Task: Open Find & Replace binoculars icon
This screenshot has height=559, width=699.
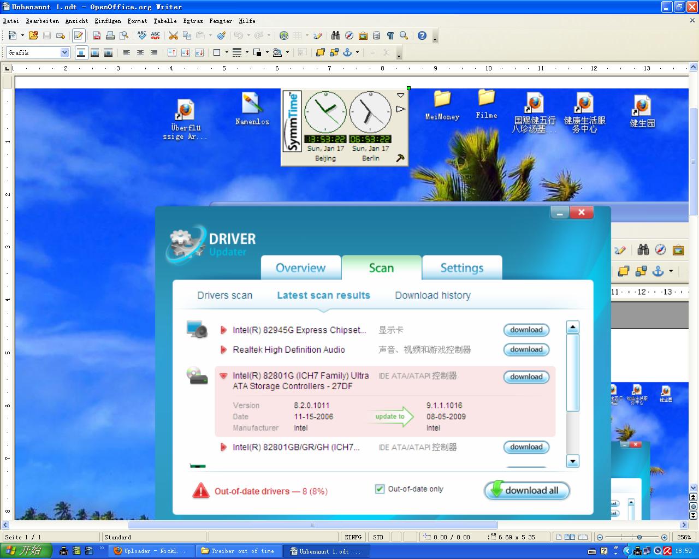Action: (x=336, y=35)
